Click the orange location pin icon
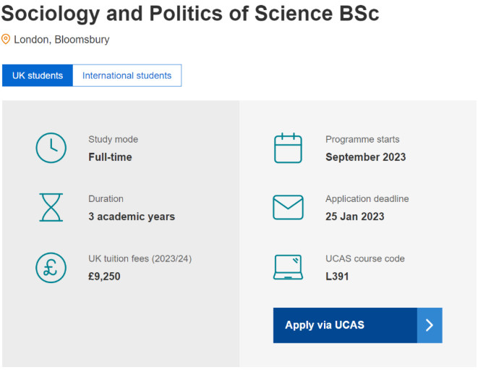 [6, 39]
